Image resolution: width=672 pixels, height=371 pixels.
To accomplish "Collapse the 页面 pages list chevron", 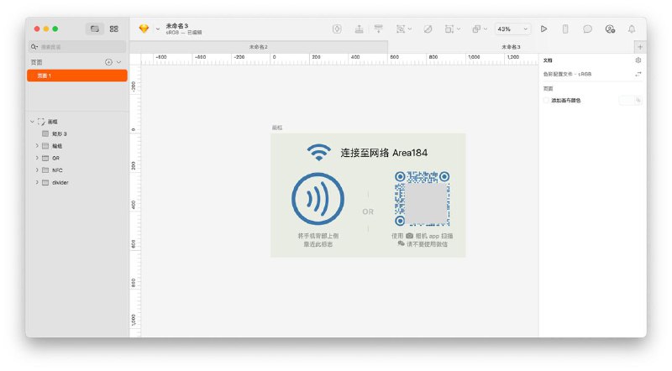I will pyautogui.click(x=118, y=62).
